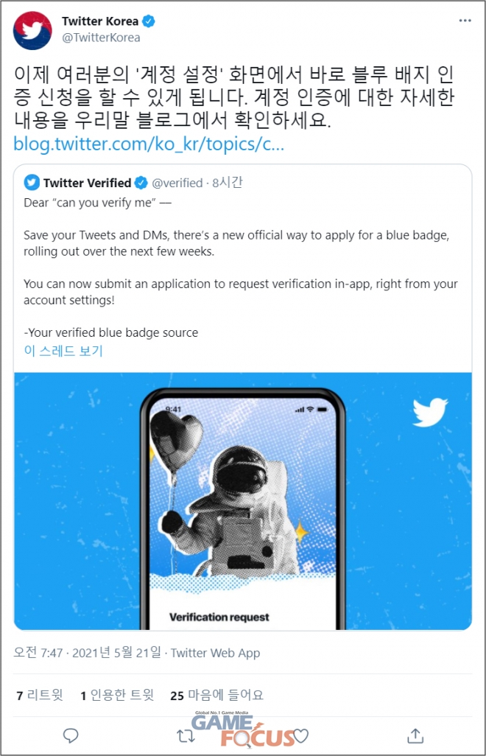Click the retweet arrows icon
The width and height of the screenshot is (486, 756).
(x=186, y=736)
